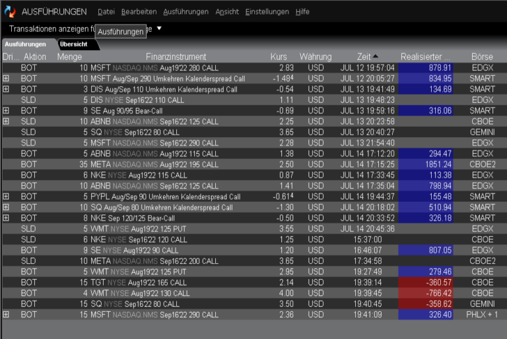
Task: Click the plus icon on SLD ABNB 125 CALL row
Action: pyautogui.click(x=6, y=121)
